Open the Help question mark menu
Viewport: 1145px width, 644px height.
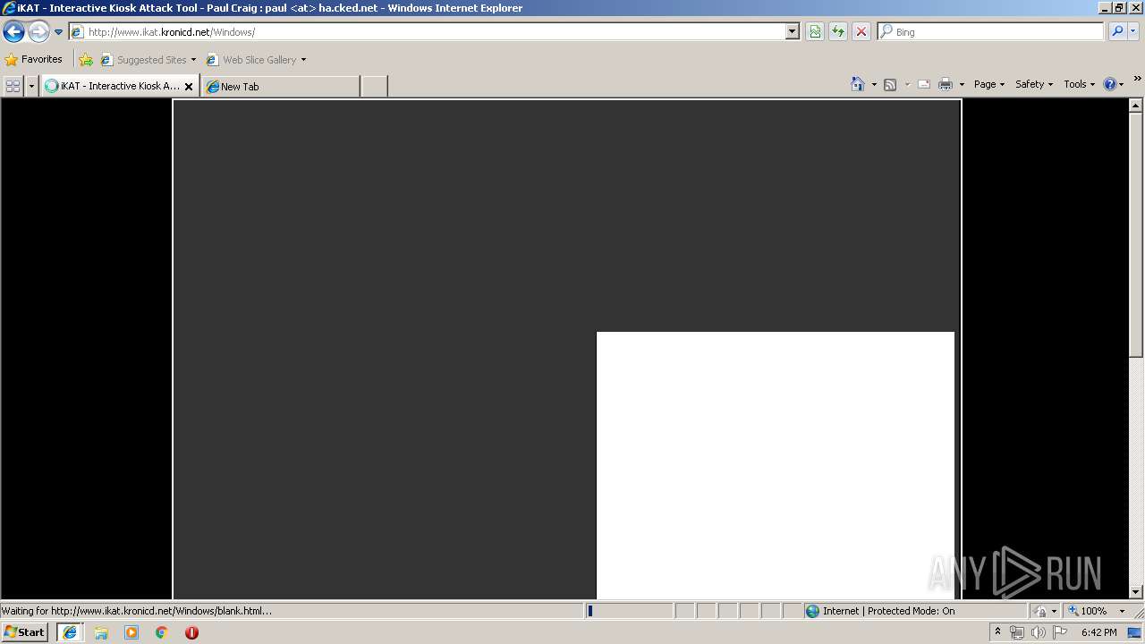pos(1114,84)
